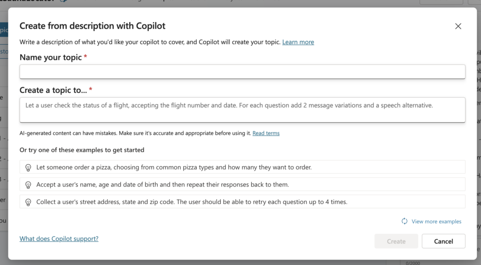Click the dialog title heading text
481x265 pixels.
pos(93,26)
